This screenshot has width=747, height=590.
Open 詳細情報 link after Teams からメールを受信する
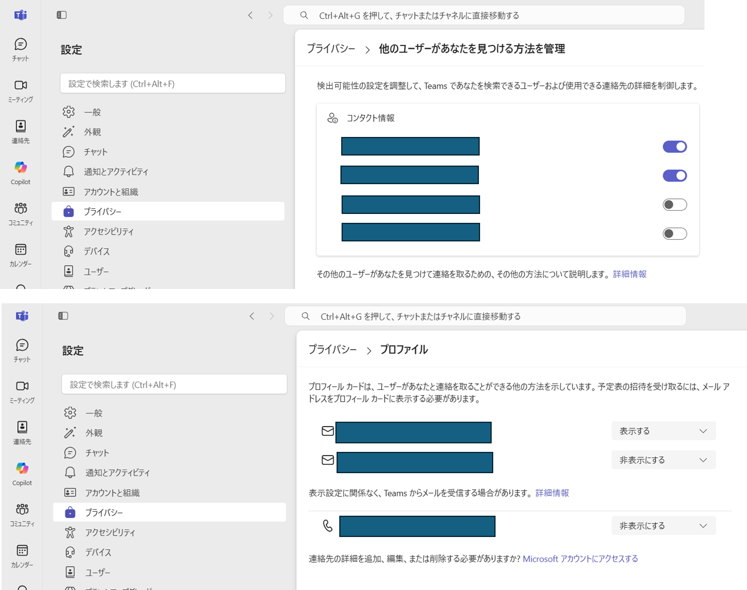pyautogui.click(x=552, y=493)
